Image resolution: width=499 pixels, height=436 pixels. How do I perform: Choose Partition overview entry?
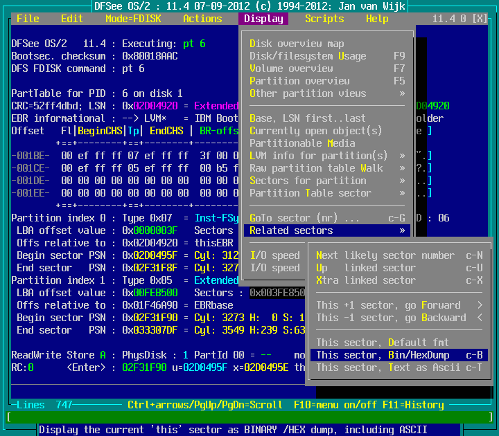click(x=327, y=81)
